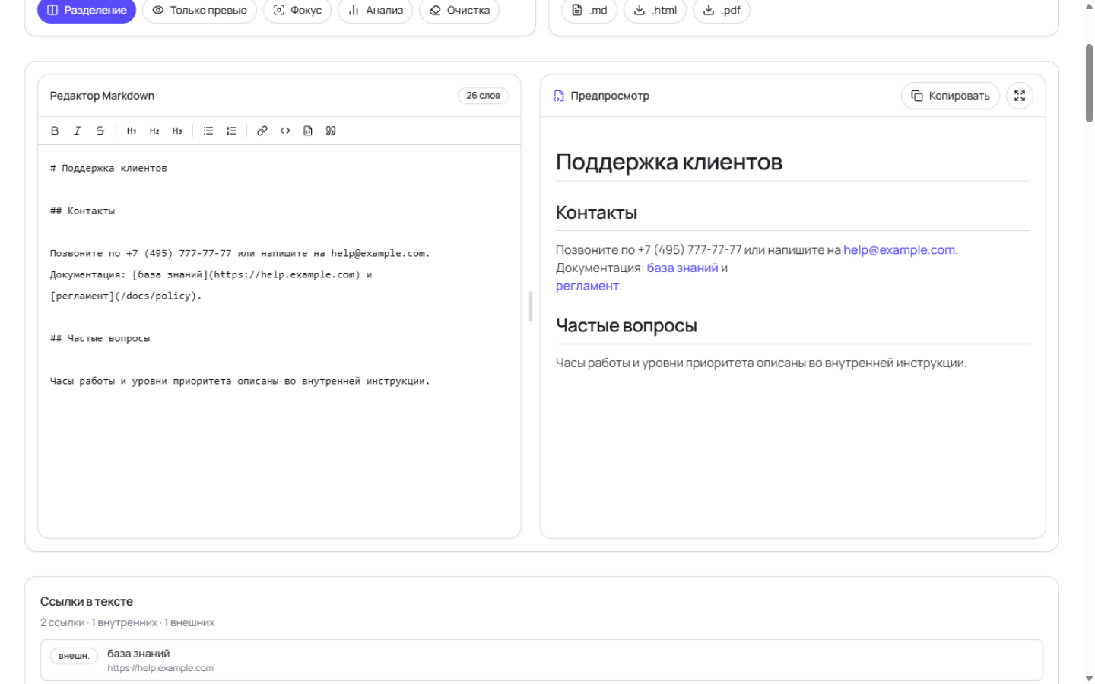Expand the preview to fullscreen
The width and height of the screenshot is (1095, 684).
coord(1020,96)
